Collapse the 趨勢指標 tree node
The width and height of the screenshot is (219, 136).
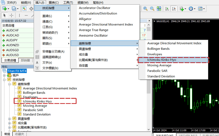[x=9, y=84]
